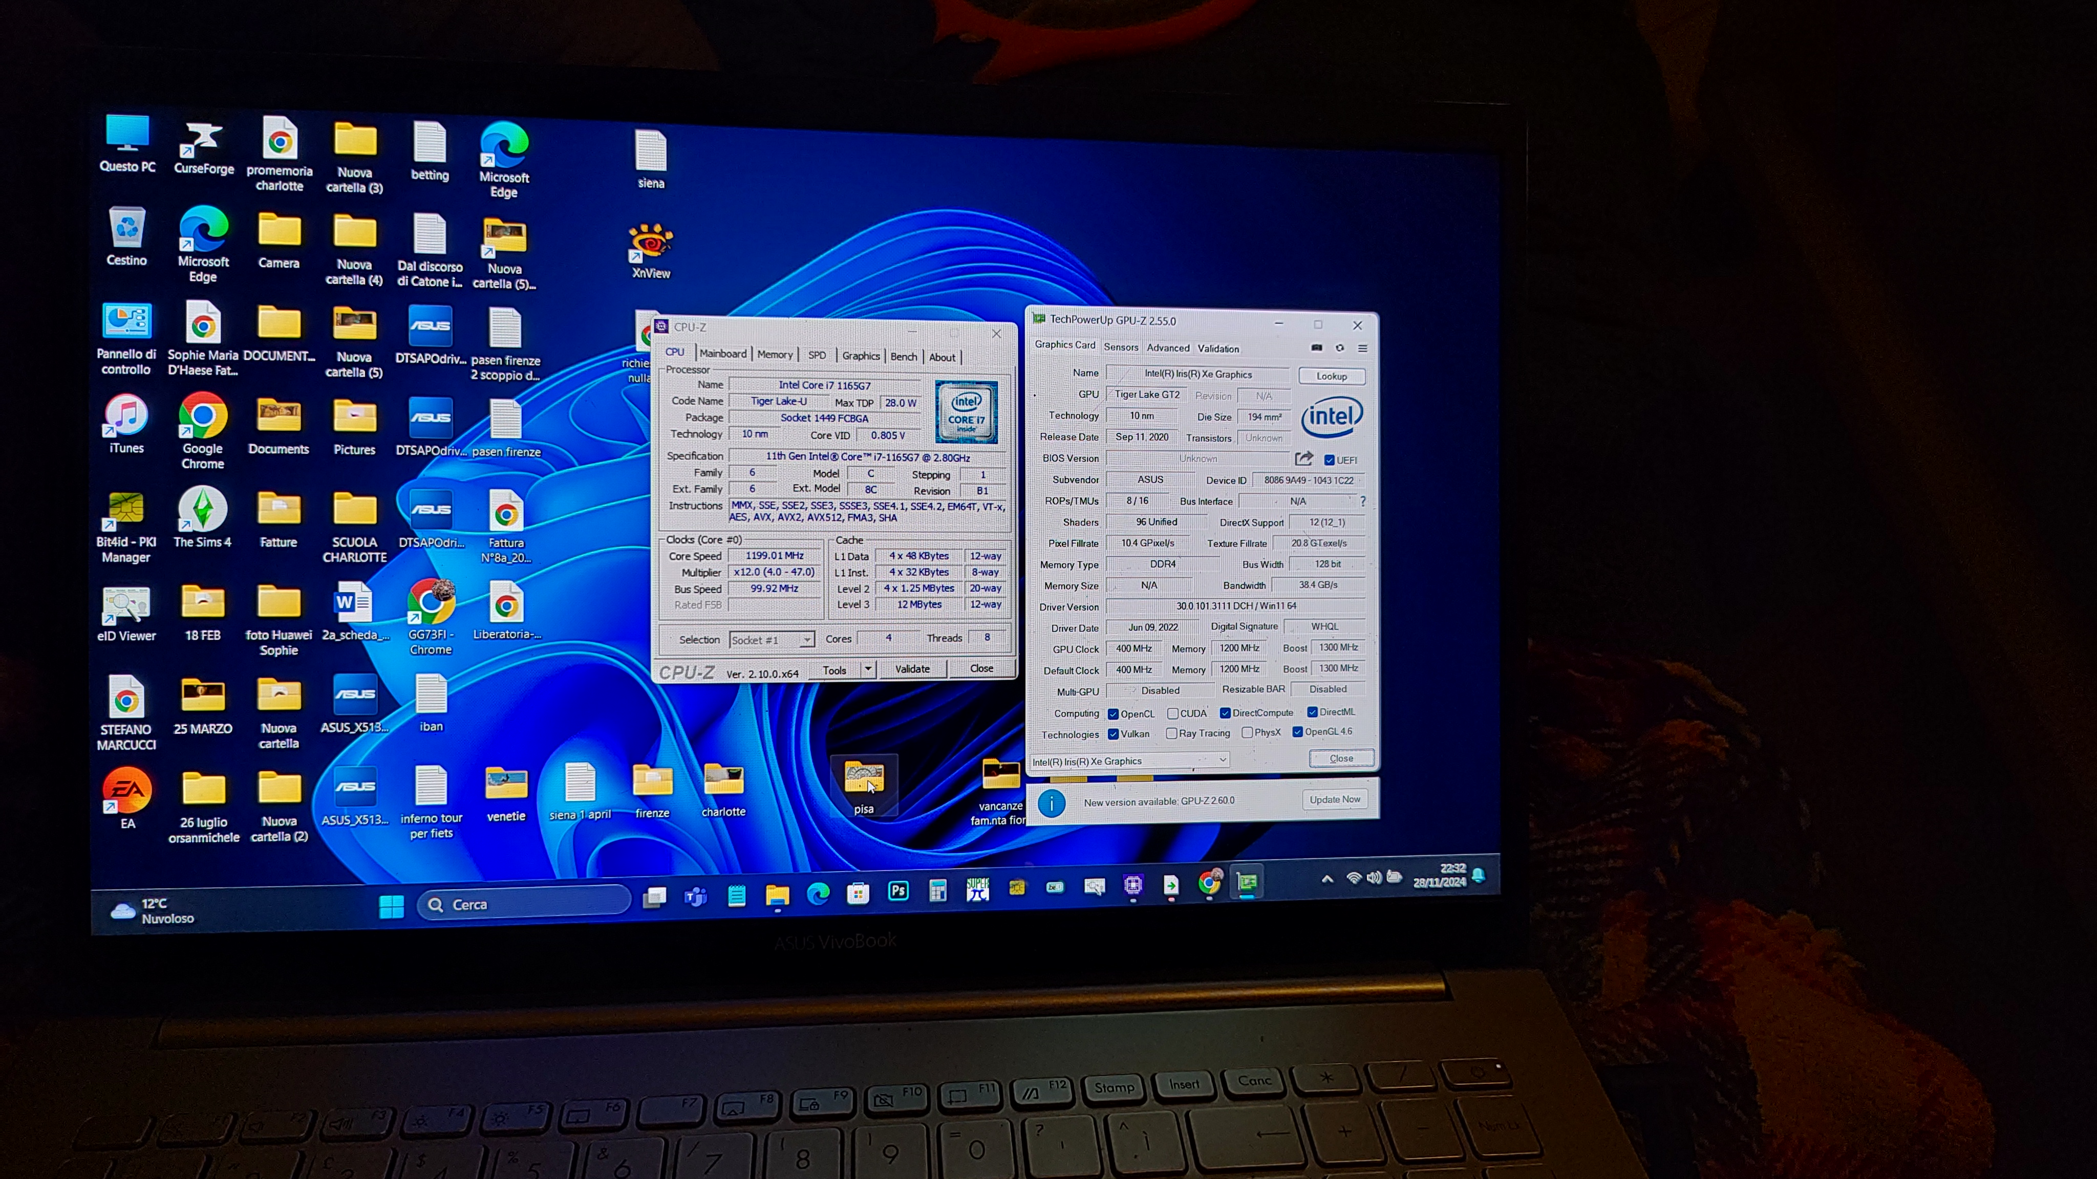Switch to the Mainboard tab in CPU-Z
2097x1179 pixels.
(722, 354)
